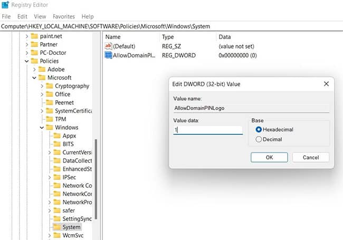Close the Edit DWORD dialog

326,84
